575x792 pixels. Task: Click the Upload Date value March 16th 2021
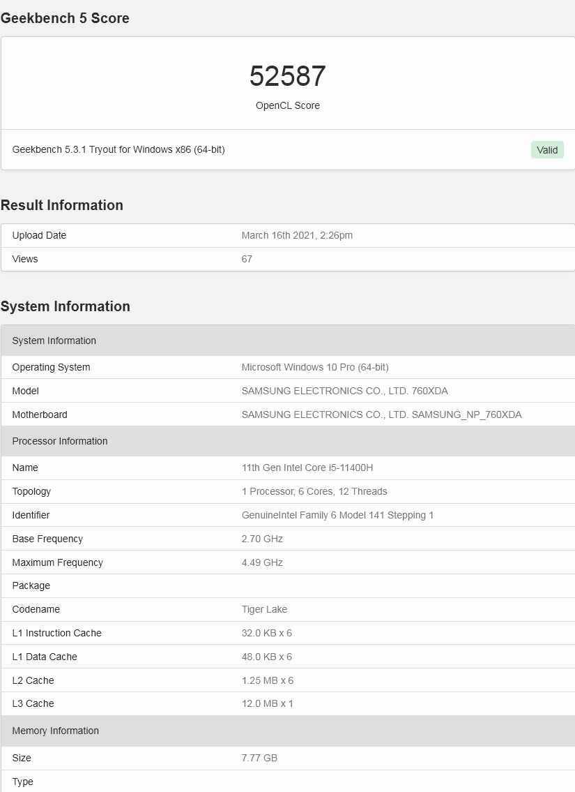(x=297, y=235)
